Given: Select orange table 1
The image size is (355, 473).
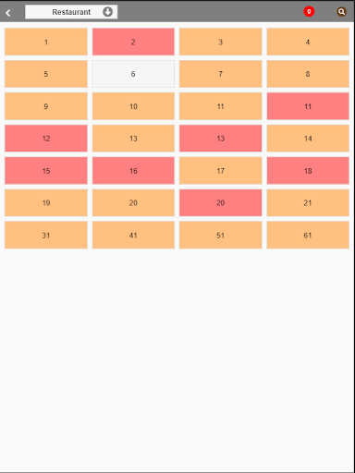Looking at the screenshot, I should (46, 42).
